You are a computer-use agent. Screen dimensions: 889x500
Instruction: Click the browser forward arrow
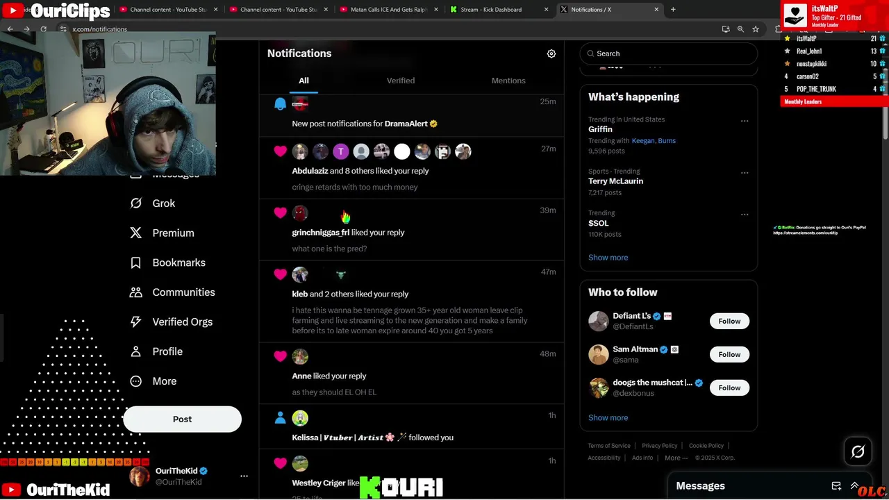point(26,29)
